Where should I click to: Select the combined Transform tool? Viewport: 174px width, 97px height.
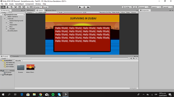click(24, 7)
